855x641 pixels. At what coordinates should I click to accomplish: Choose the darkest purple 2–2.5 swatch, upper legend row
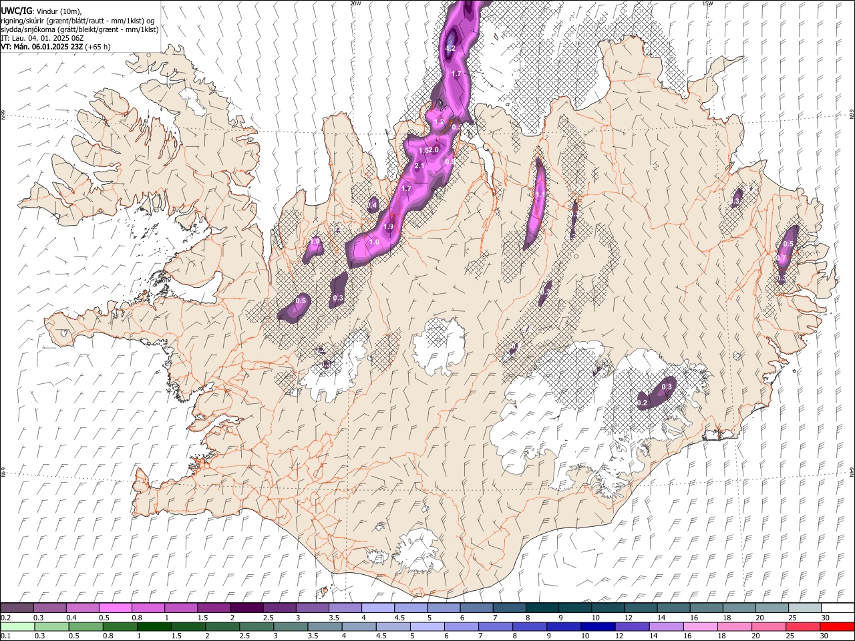(x=246, y=608)
